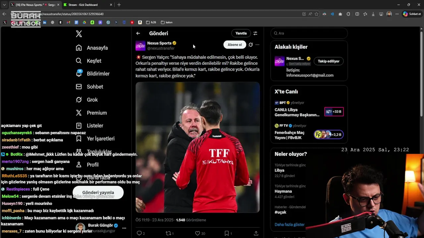Click the Ara search field
This screenshot has height=238, width=424.
pyautogui.click(x=309, y=33)
